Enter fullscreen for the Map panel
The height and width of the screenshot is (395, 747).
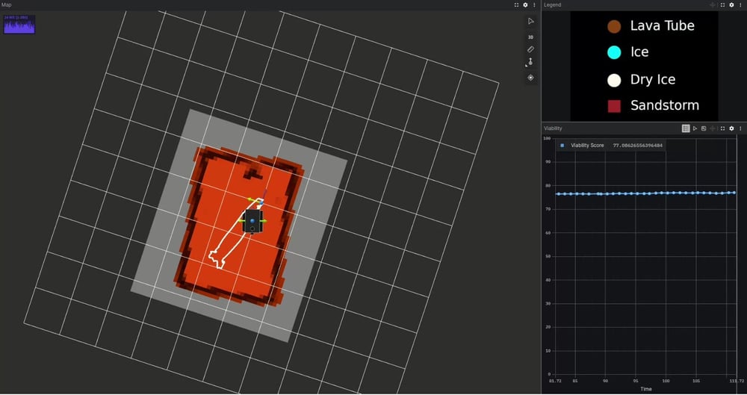click(x=516, y=4)
